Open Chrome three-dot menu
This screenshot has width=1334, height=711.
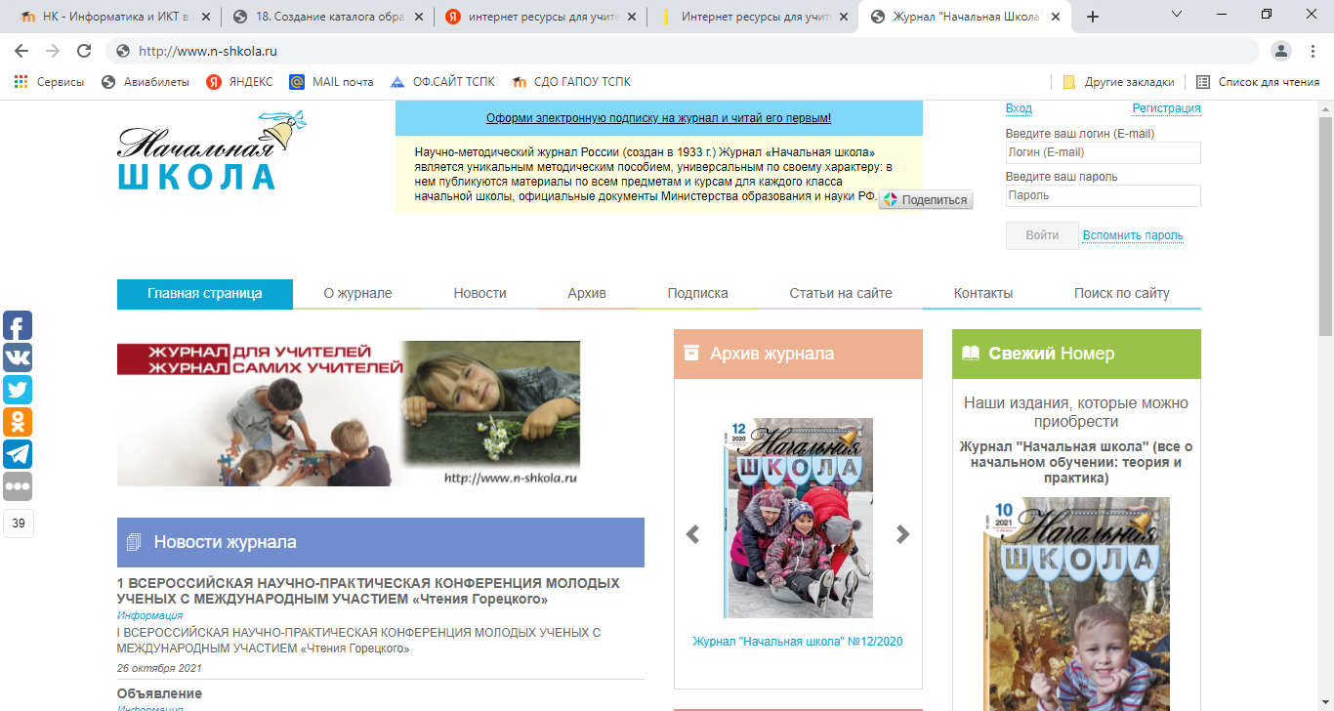click(x=1311, y=51)
